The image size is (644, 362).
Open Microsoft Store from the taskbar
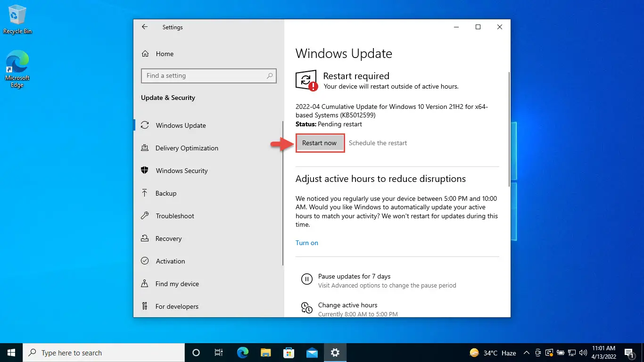(x=289, y=353)
